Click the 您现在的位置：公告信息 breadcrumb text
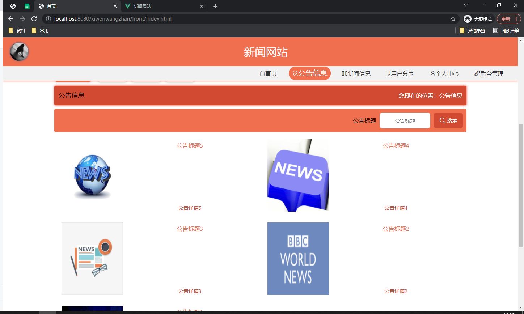 tap(431, 96)
